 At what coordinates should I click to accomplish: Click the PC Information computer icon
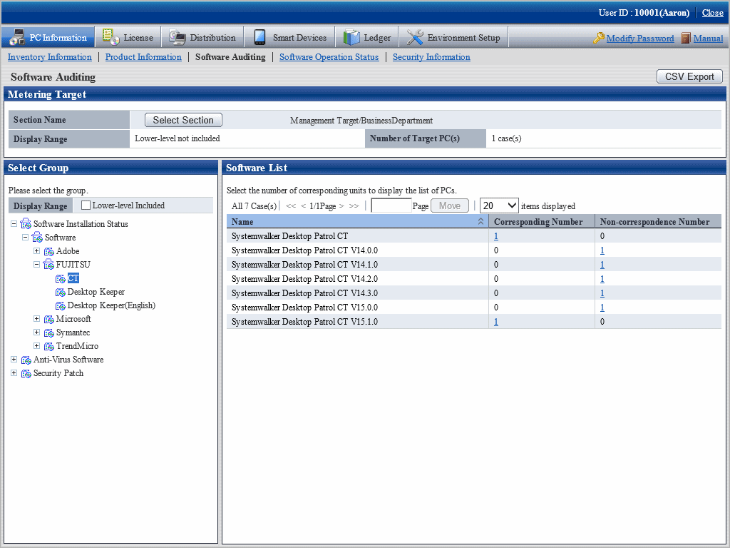click(17, 37)
